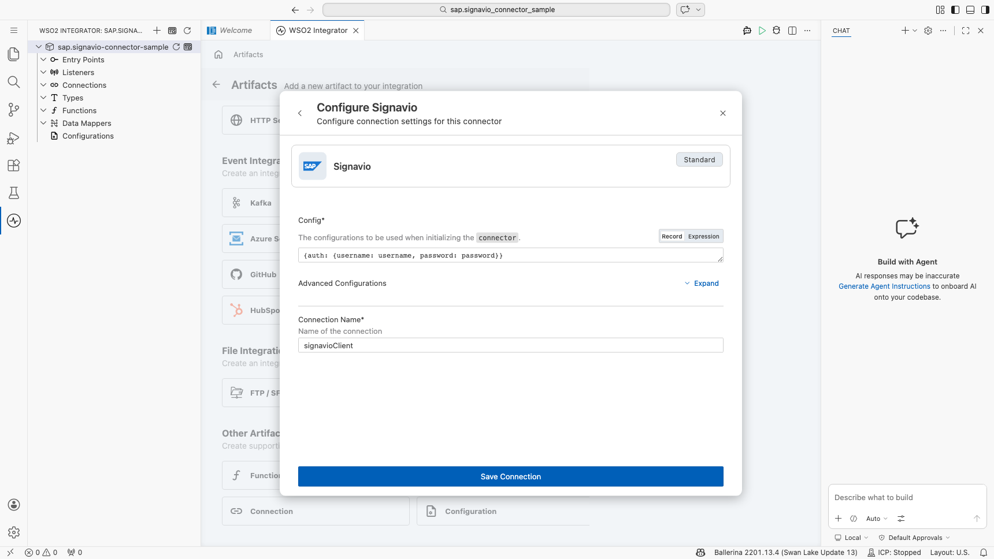
Task: Expand Entry Points tree node
Action: click(x=43, y=59)
